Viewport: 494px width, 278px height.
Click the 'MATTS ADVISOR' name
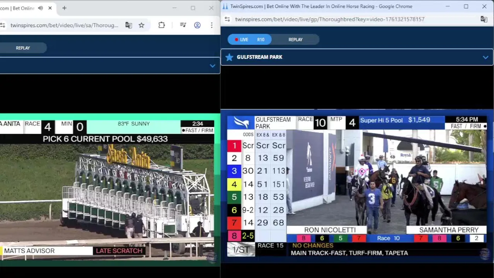(x=29, y=251)
